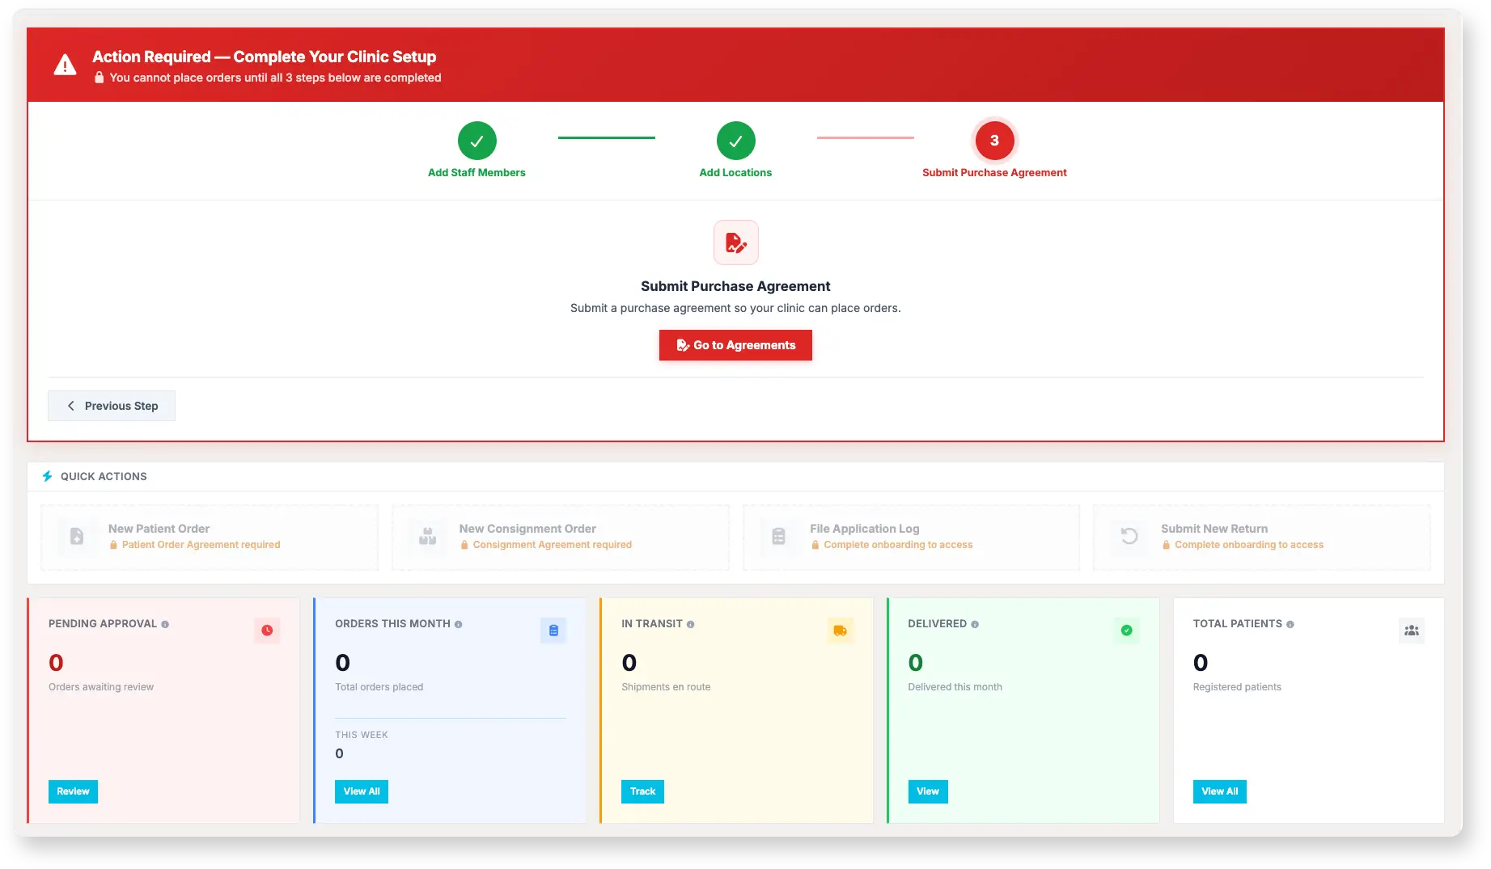The height and width of the screenshot is (869, 1491).
Task: Open the File Application Log quick action
Action: [x=911, y=538]
